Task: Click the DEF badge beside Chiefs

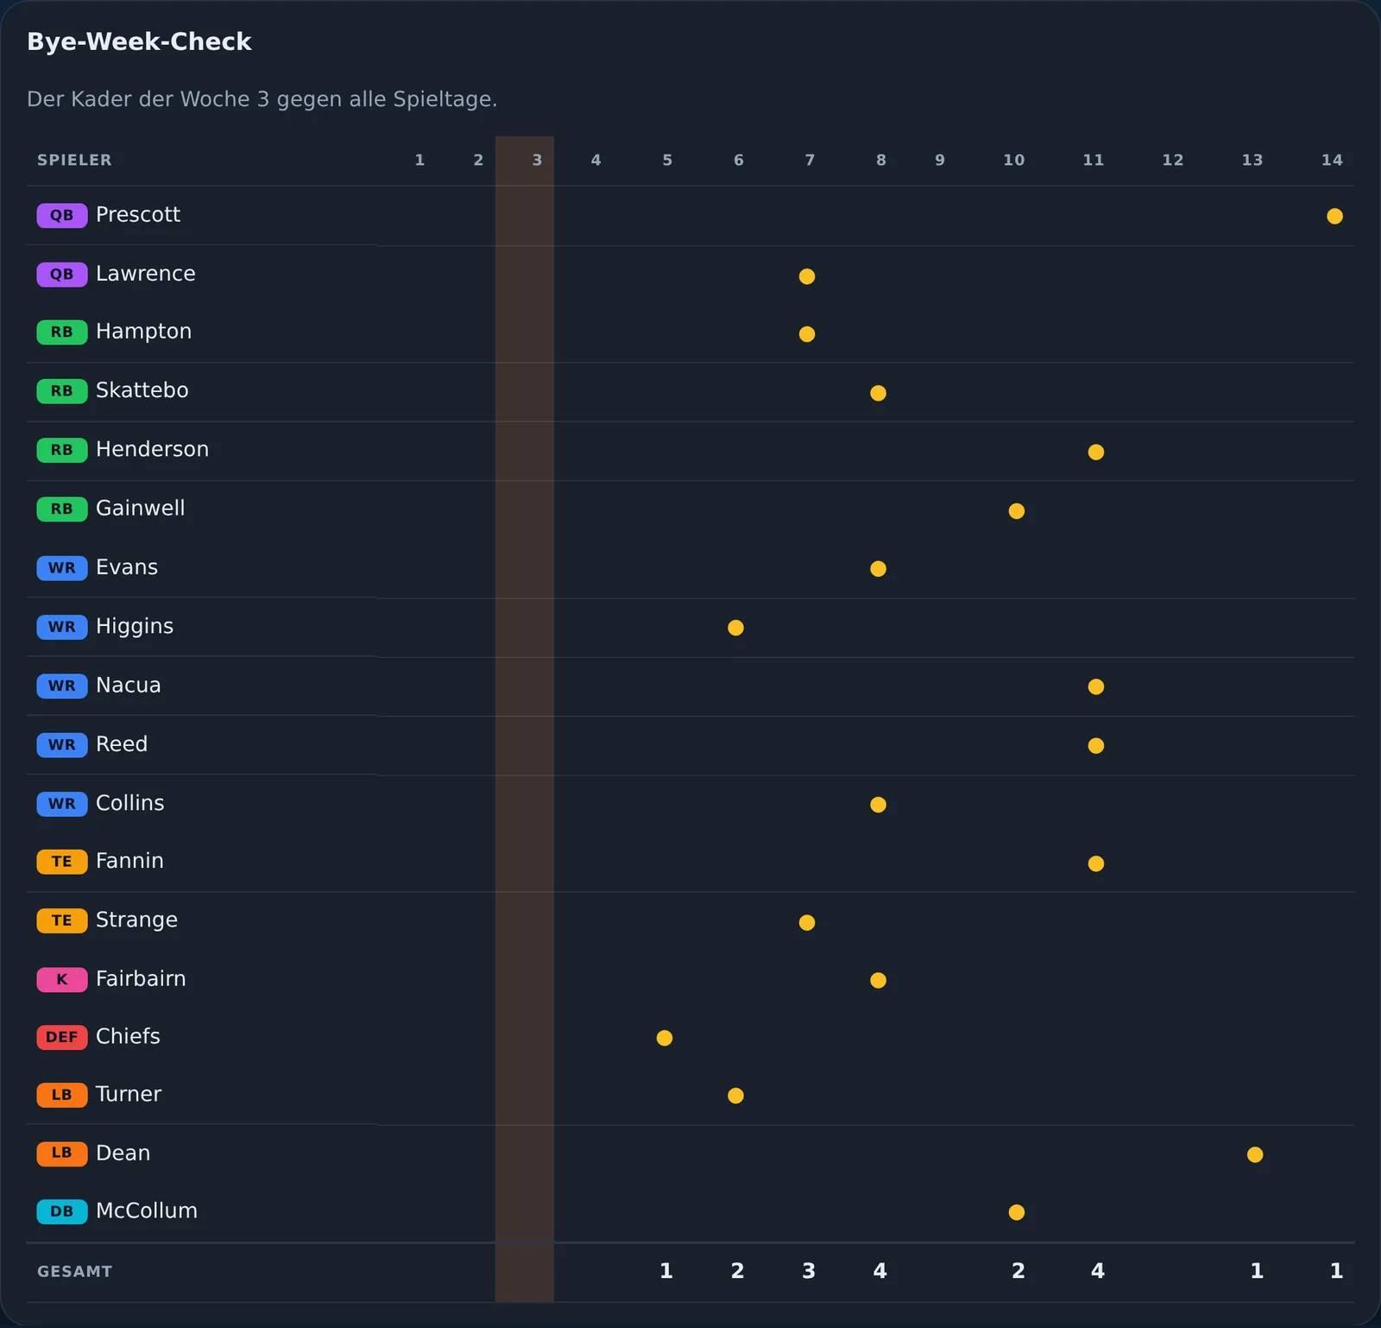Action: (62, 1037)
